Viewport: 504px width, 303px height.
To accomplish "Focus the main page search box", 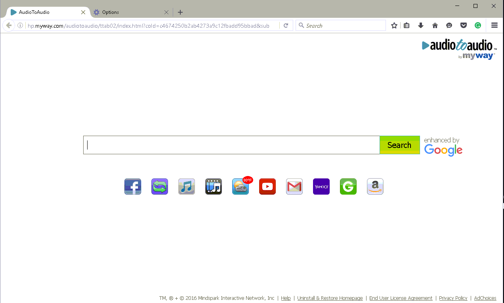I will coord(231,145).
